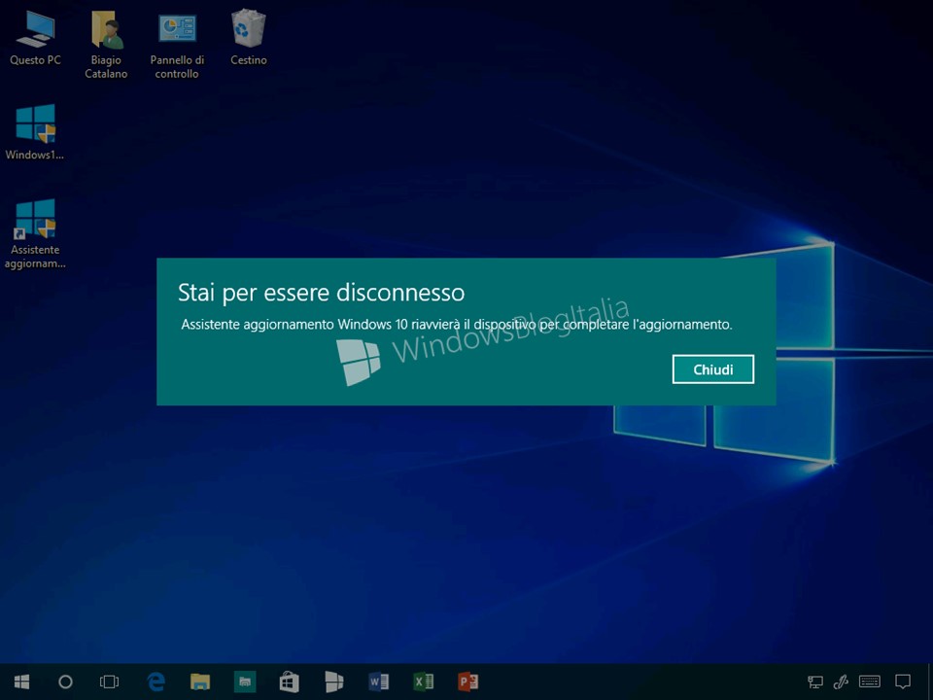Click the Chiudi button in the dialog
933x700 pixels.
pyautogui.click(x=712, y=369)
